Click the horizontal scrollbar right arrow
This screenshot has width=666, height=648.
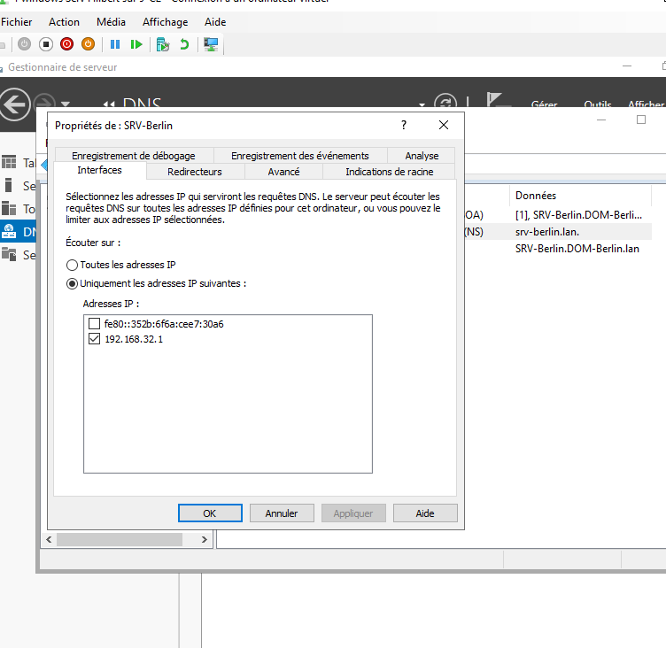coord(205,539)
